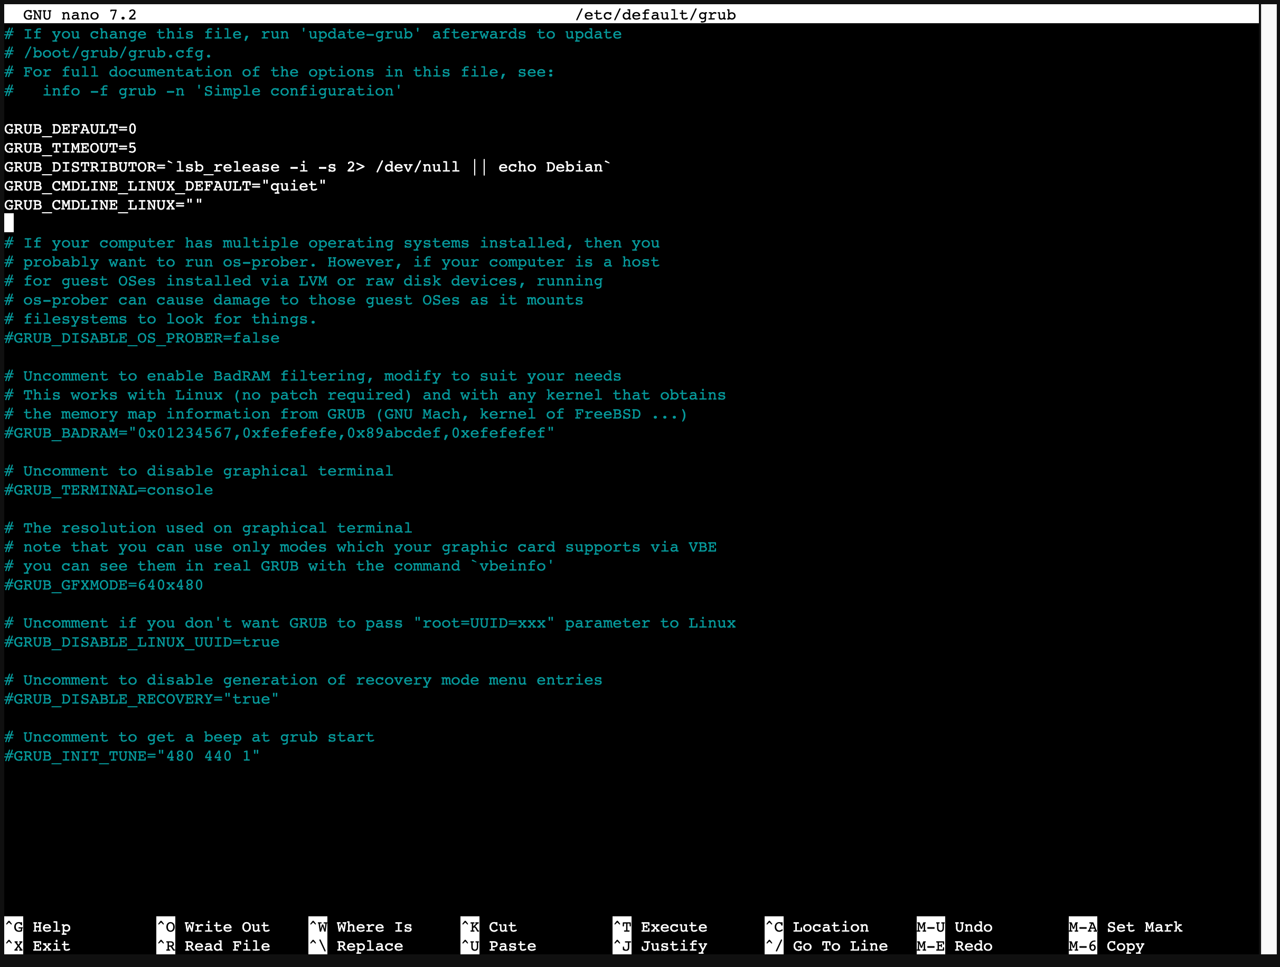
Task: Place cursor on GRUB_TIMEOUT=5 line
Action: pos(70,148)
